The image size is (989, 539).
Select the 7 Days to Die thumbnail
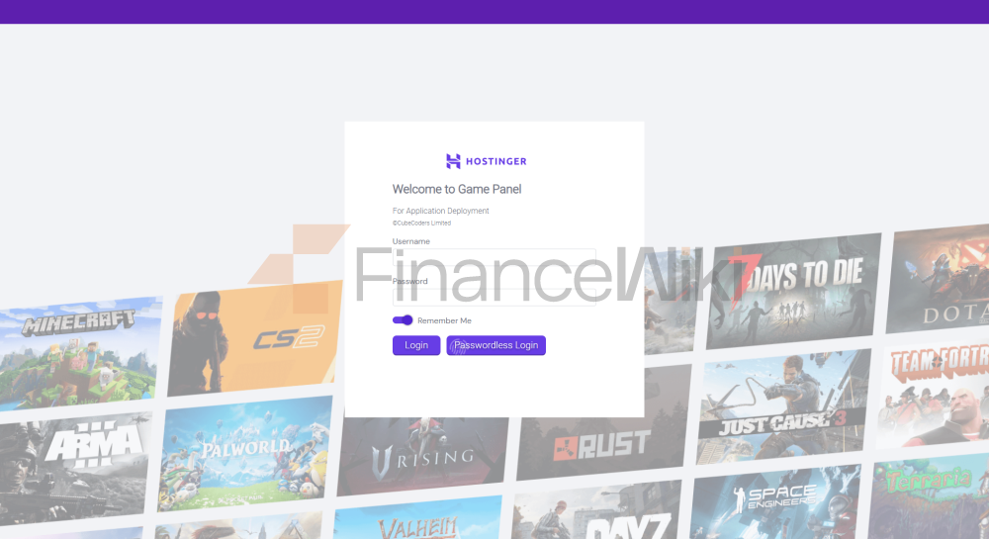[793, 291]
